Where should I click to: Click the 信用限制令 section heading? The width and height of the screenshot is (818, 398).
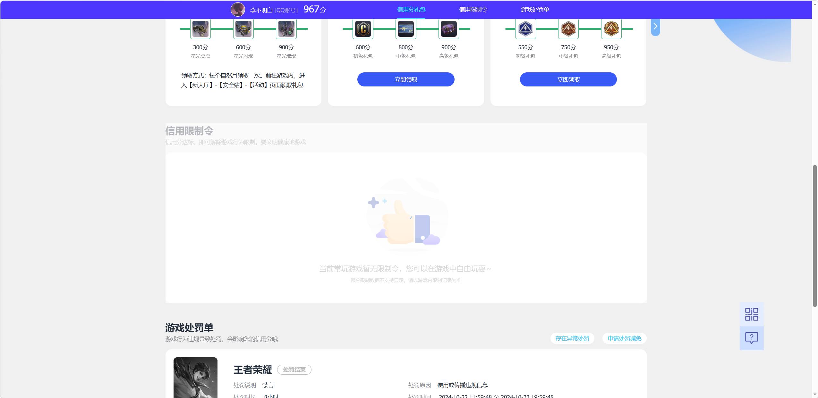pyautogui.click(x=189, y=131)
